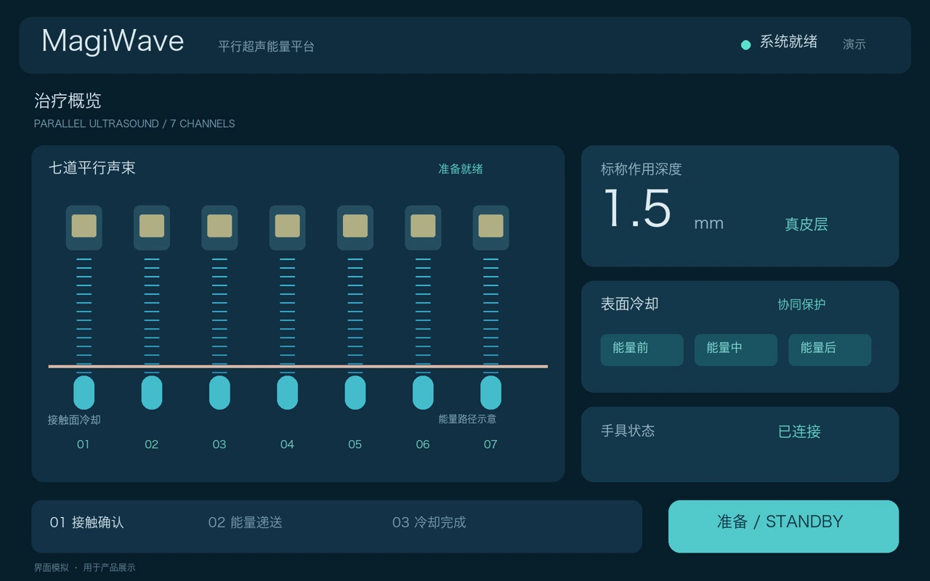Image resolution: width=930 pixels, height=581 pixels.
Task: Select the channel 01 transducer square
Action: 84,226
